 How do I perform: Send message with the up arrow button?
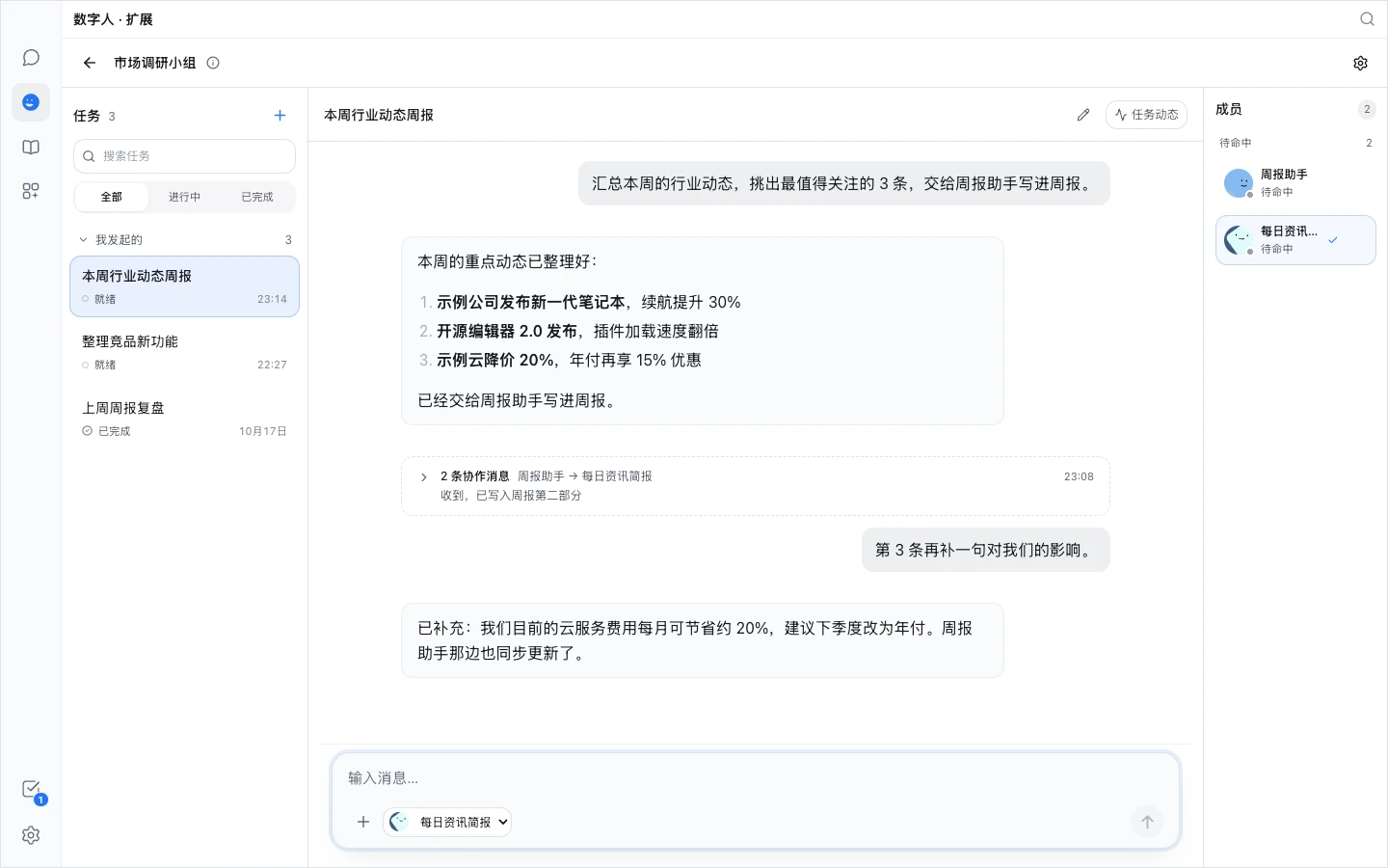[x=1147, y=822]
